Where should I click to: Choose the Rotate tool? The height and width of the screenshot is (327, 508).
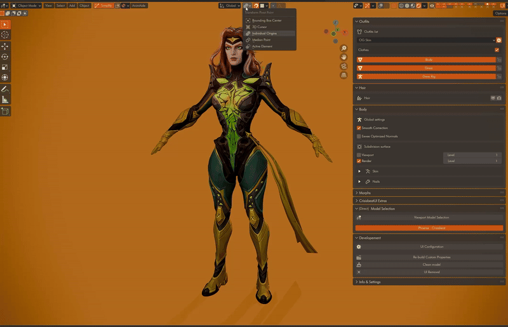pos(5,57)
